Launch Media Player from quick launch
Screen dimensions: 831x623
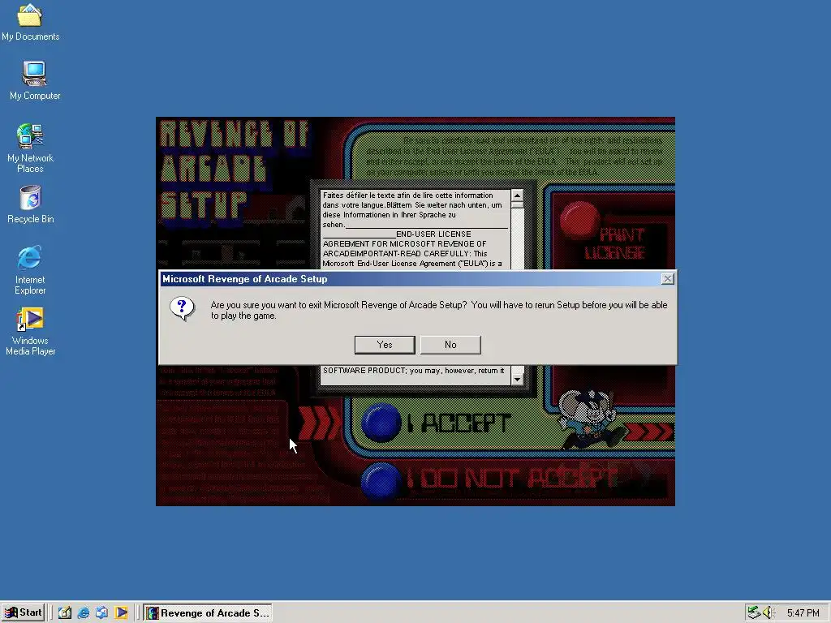pyautogui.click(x=121, y=613)
